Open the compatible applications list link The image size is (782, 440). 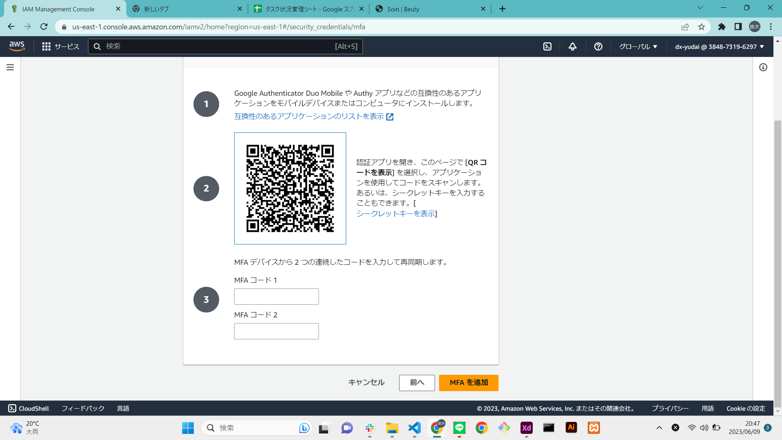pos(314,117)
